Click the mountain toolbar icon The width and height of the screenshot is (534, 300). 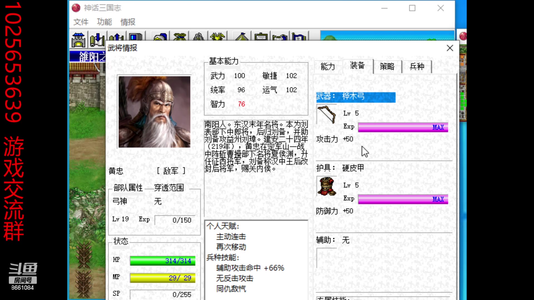[198, 37]
